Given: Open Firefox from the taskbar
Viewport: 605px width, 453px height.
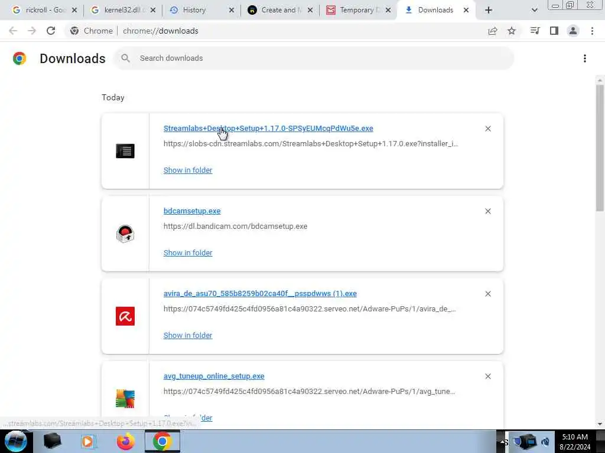Looking at the screenshot, I should (x=126, y=441).
